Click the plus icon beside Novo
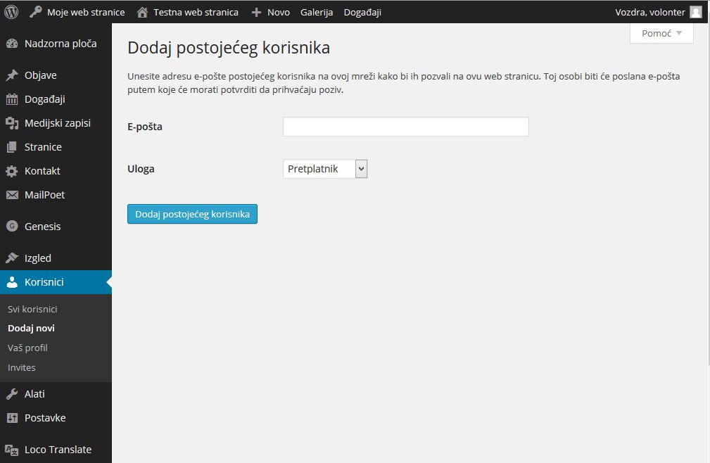Image resolution: width=710 pixels, height=463 pixels. pyautogui.click(x=256, y=12)
